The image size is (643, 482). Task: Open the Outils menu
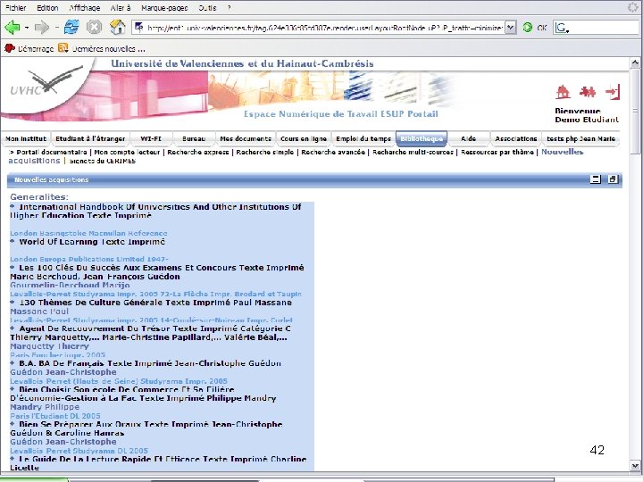(207, 7)
